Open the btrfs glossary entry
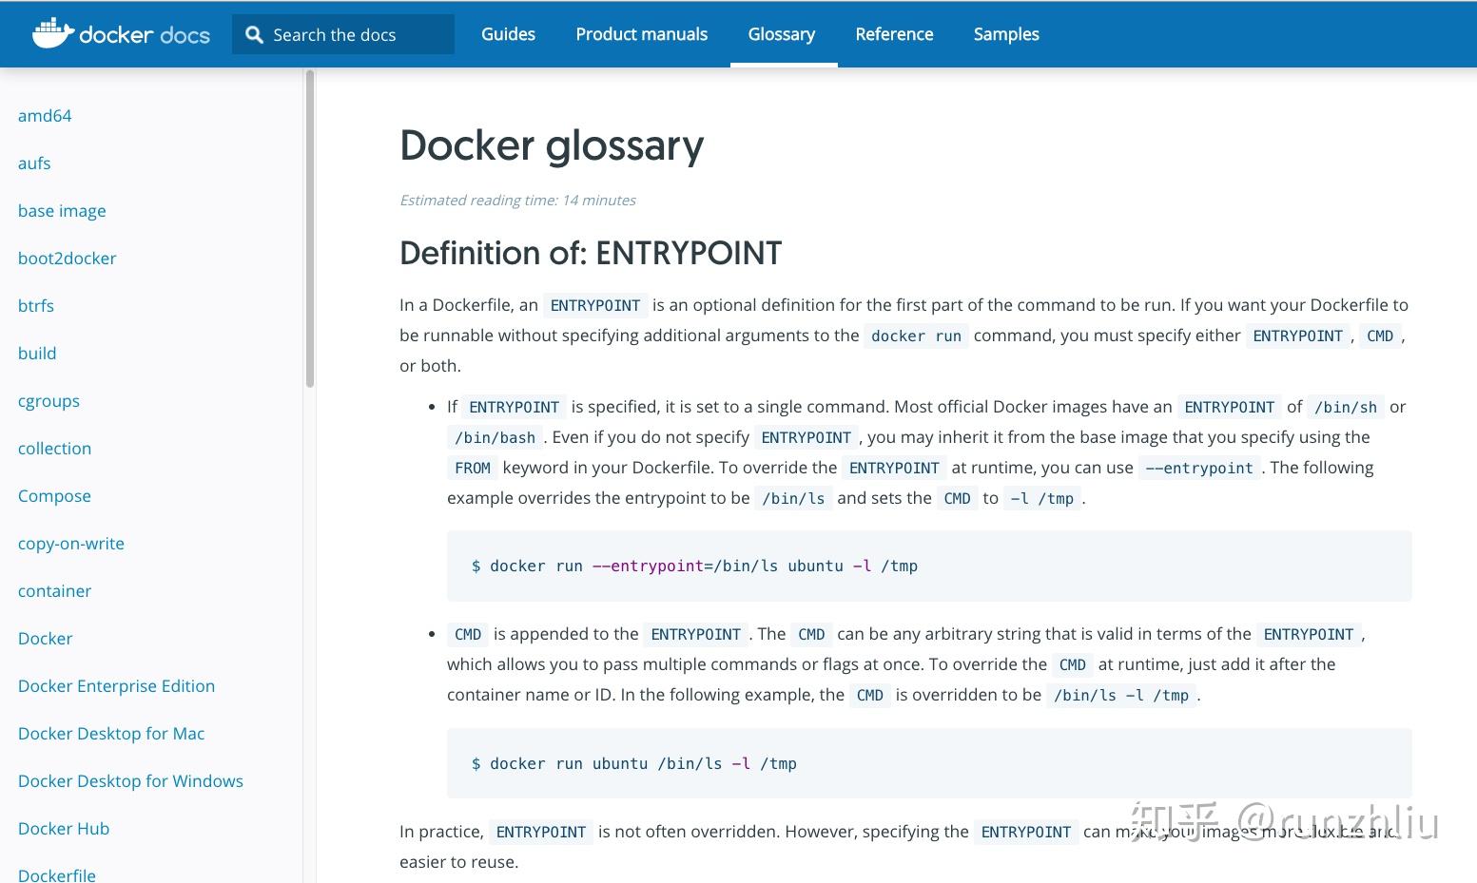The width and height of the screenshot is (1477, 883). pos(35,305)
